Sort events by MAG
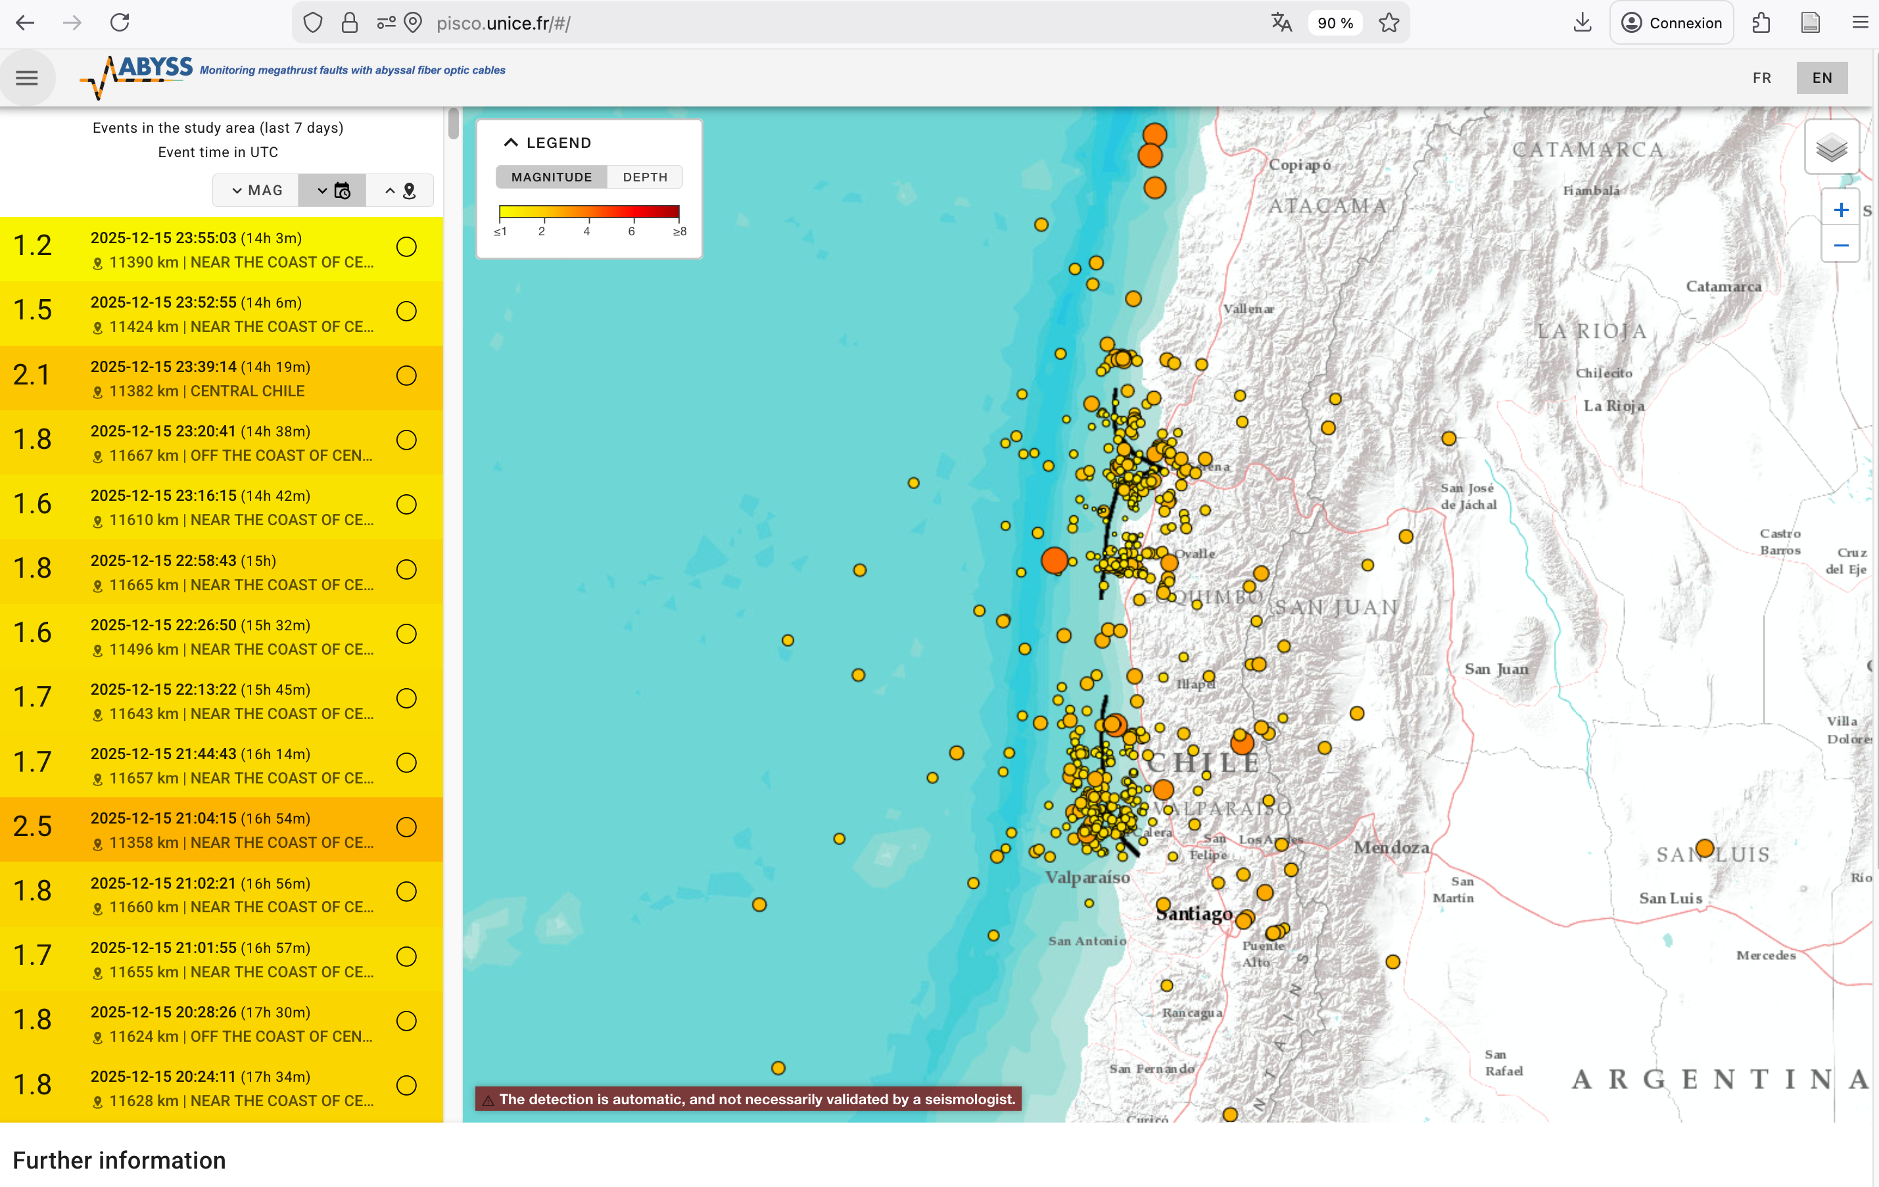This screenshot has width=1879, height=1187. pos(256,191)
